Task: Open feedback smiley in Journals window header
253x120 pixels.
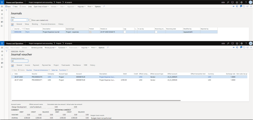Action: (237, 3)
